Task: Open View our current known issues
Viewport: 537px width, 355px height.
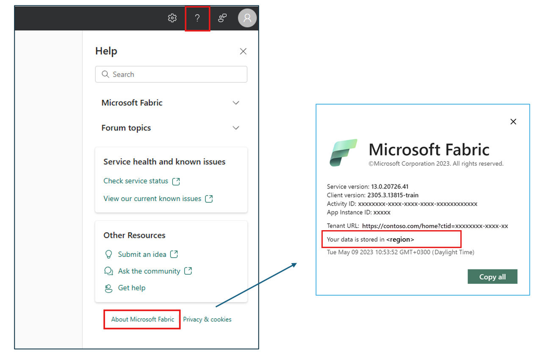Action: (x=152, y=198)
